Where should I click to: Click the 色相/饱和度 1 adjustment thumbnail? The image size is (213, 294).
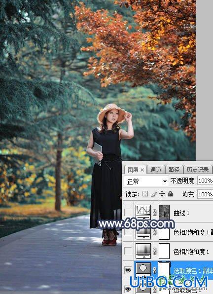(x=143, y=251)
